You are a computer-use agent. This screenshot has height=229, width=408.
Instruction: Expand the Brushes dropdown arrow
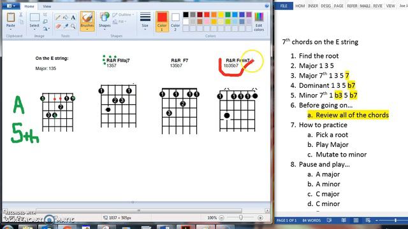(x=87, y=29)
